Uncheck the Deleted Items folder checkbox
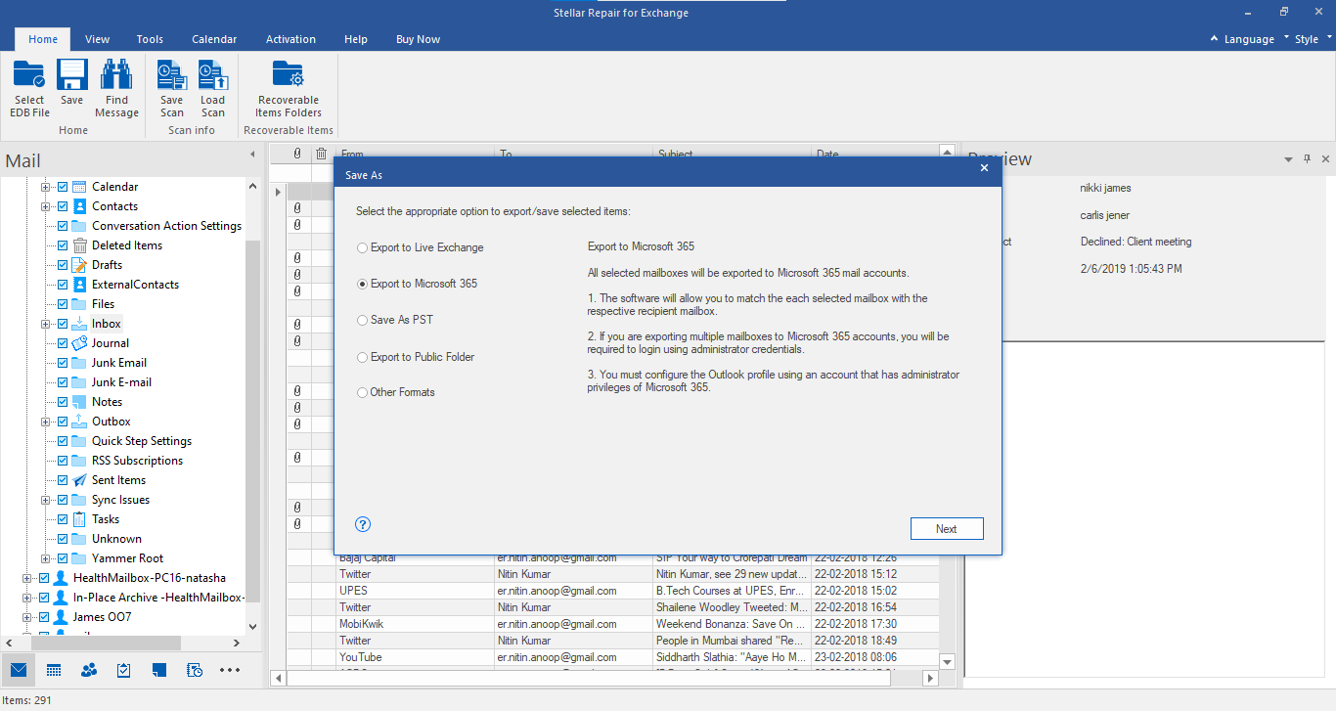This screenshot has width=1336, height=711. (x=63, y=245)
